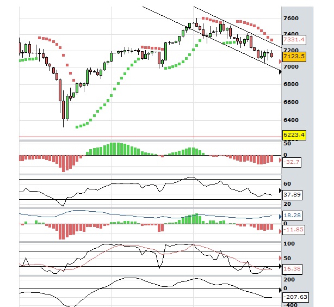
Task: Select the blue 18.28 indicator value label
Action: pos(292,216)
